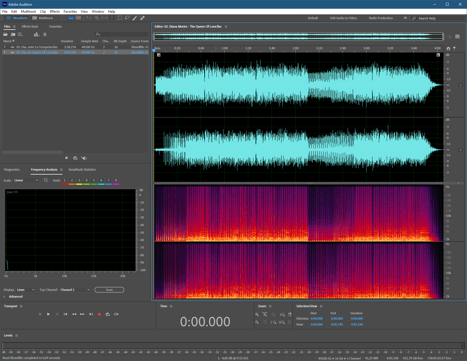467x361 pixels.
Task: Select the Lasso Selection tool
Action: coord(127,18)
